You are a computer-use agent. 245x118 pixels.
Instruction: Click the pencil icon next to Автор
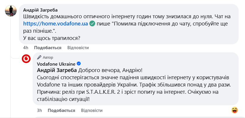39,58
